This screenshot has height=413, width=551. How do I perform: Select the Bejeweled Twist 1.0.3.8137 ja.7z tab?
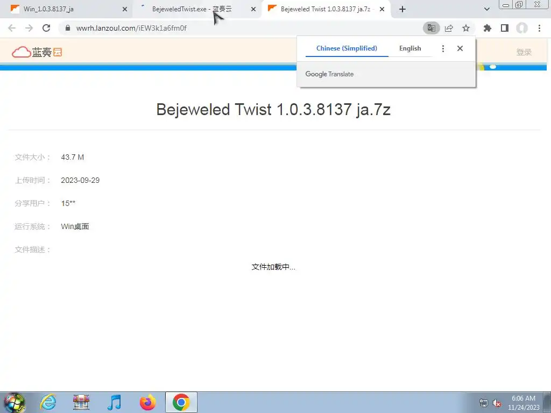tap(326, 9)
